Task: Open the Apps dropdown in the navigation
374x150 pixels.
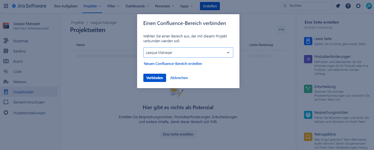Action: coord(186,6)
